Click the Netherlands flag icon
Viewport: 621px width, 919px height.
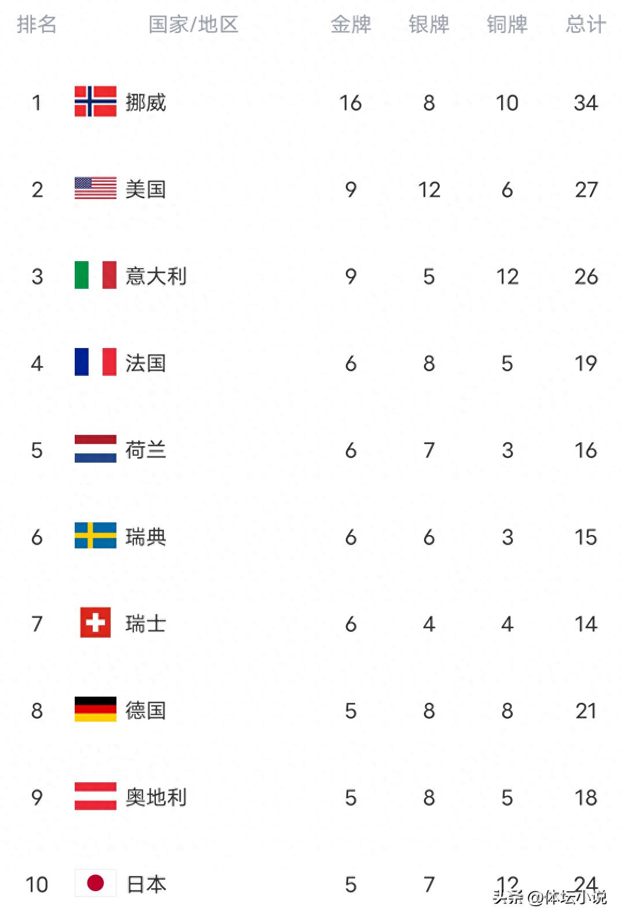(95, 449)
